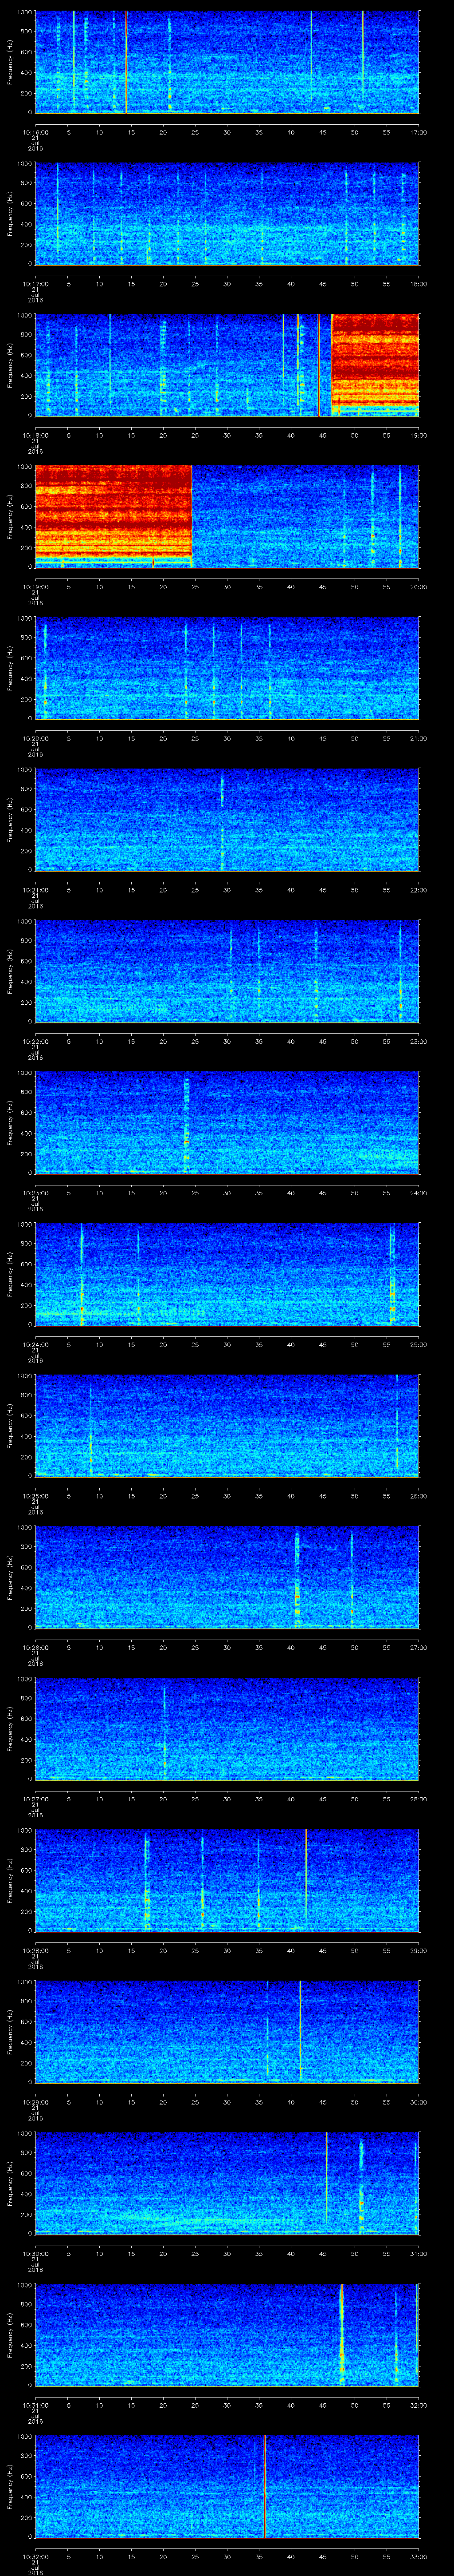Open the spectrogram panel starting at 10:20:00
This screenshot has width=454, height=2576.
tap(227, 668)
